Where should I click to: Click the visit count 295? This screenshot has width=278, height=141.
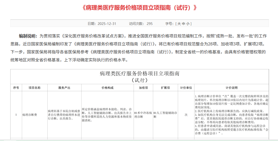[x=150, y=24]
